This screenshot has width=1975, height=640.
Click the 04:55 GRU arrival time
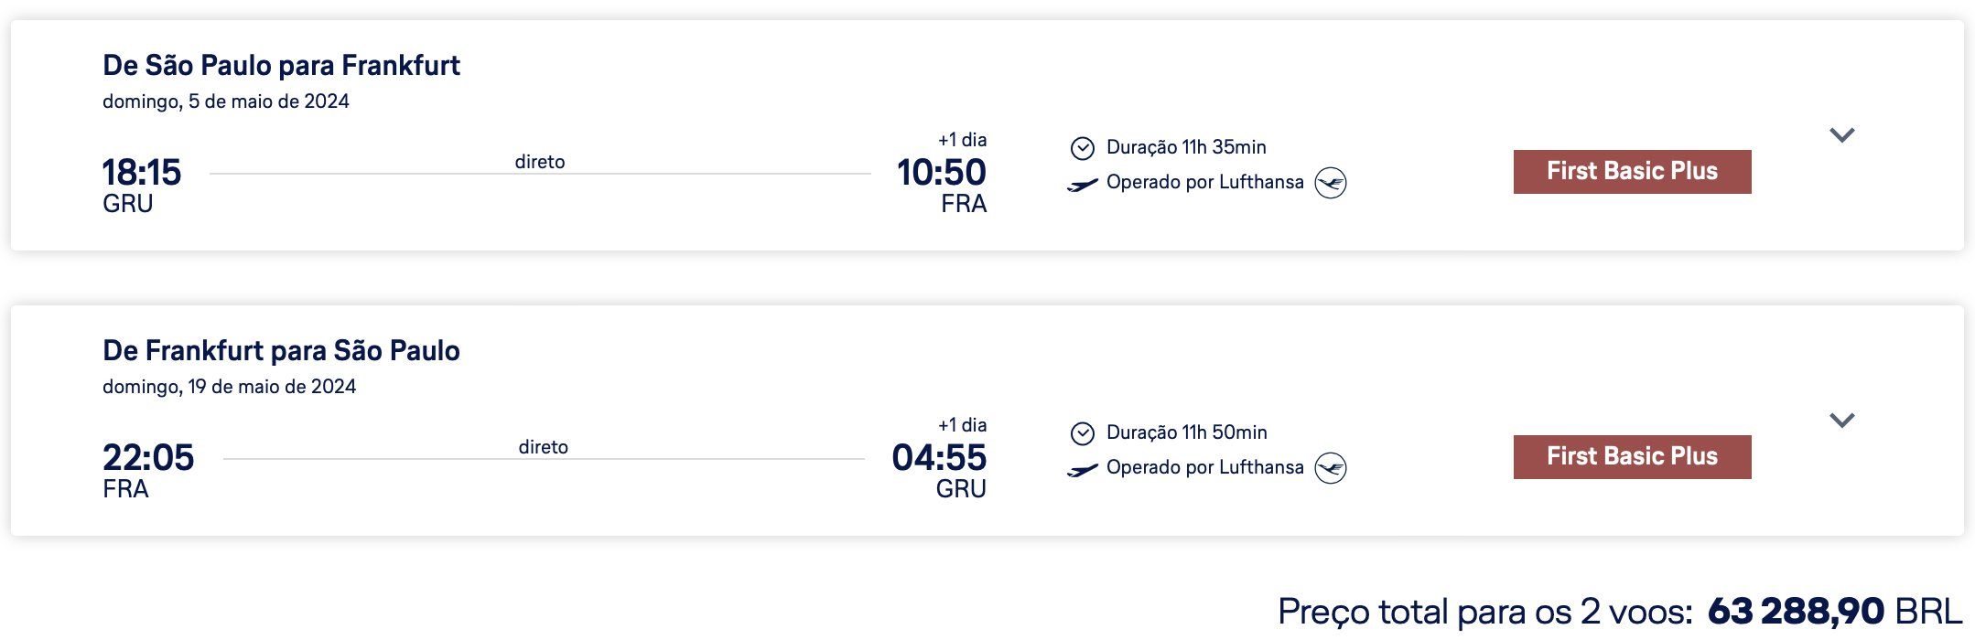coord(939,457)
